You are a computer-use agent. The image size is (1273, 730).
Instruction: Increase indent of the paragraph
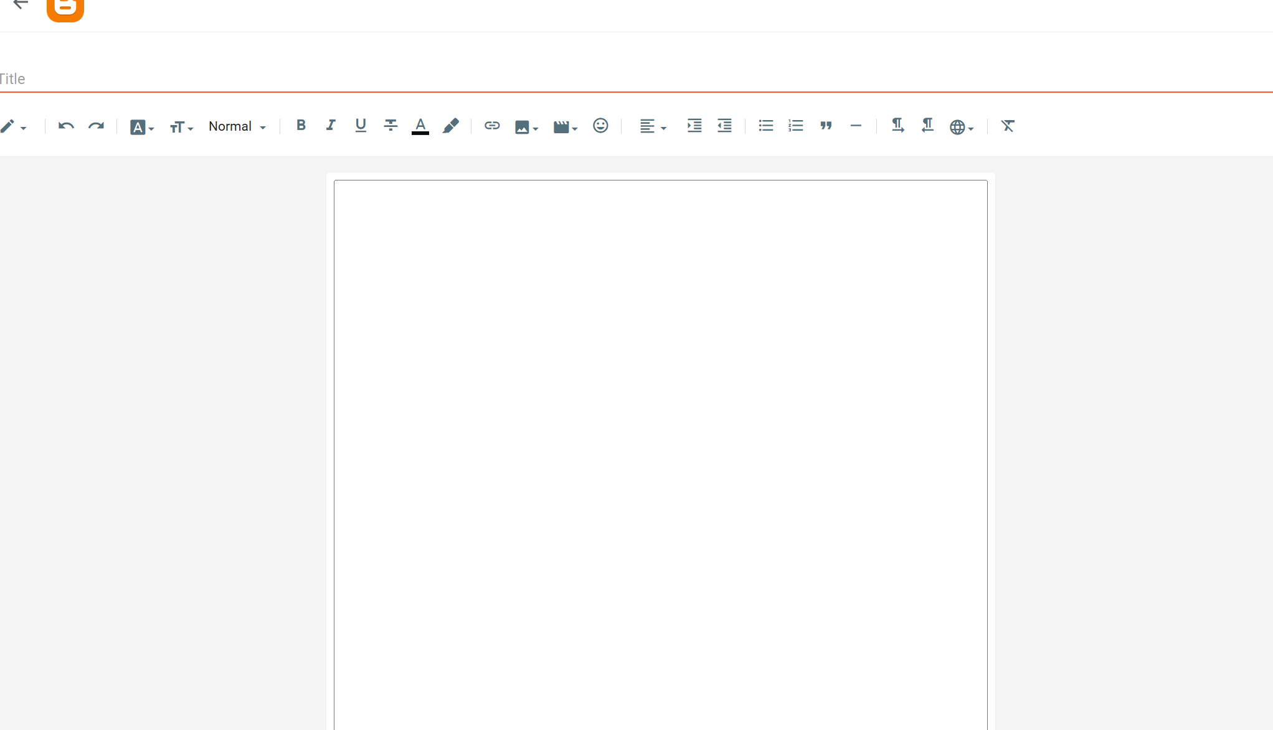(694, 126)
